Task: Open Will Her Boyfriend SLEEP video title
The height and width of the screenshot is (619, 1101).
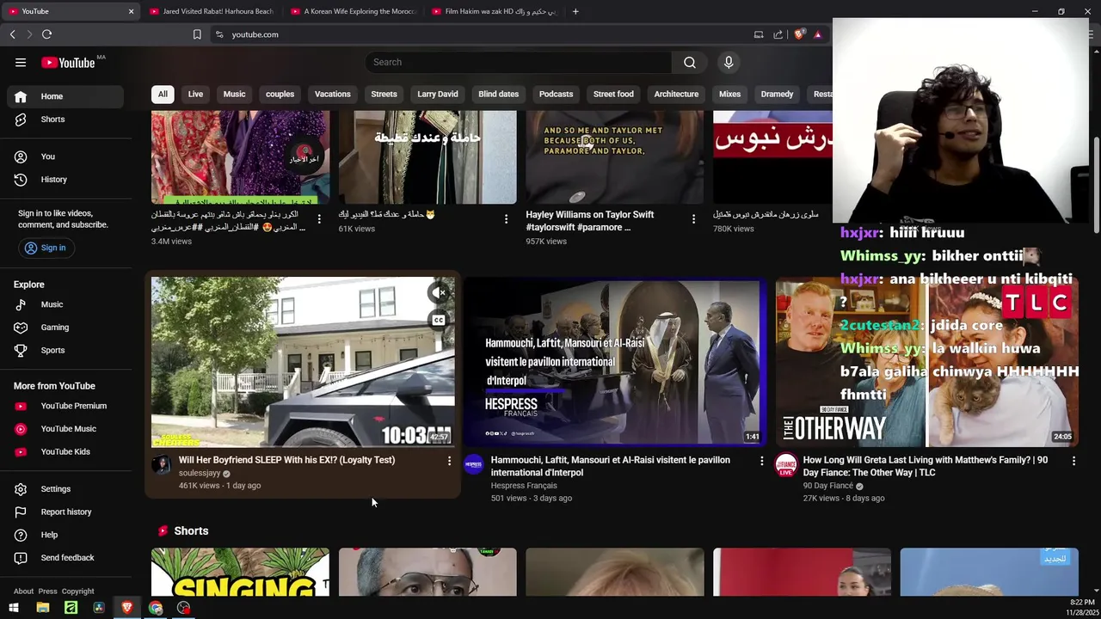Action: (286, 460)
